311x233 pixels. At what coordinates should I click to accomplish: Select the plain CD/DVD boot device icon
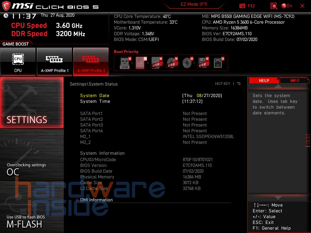[x=187, y=63]
